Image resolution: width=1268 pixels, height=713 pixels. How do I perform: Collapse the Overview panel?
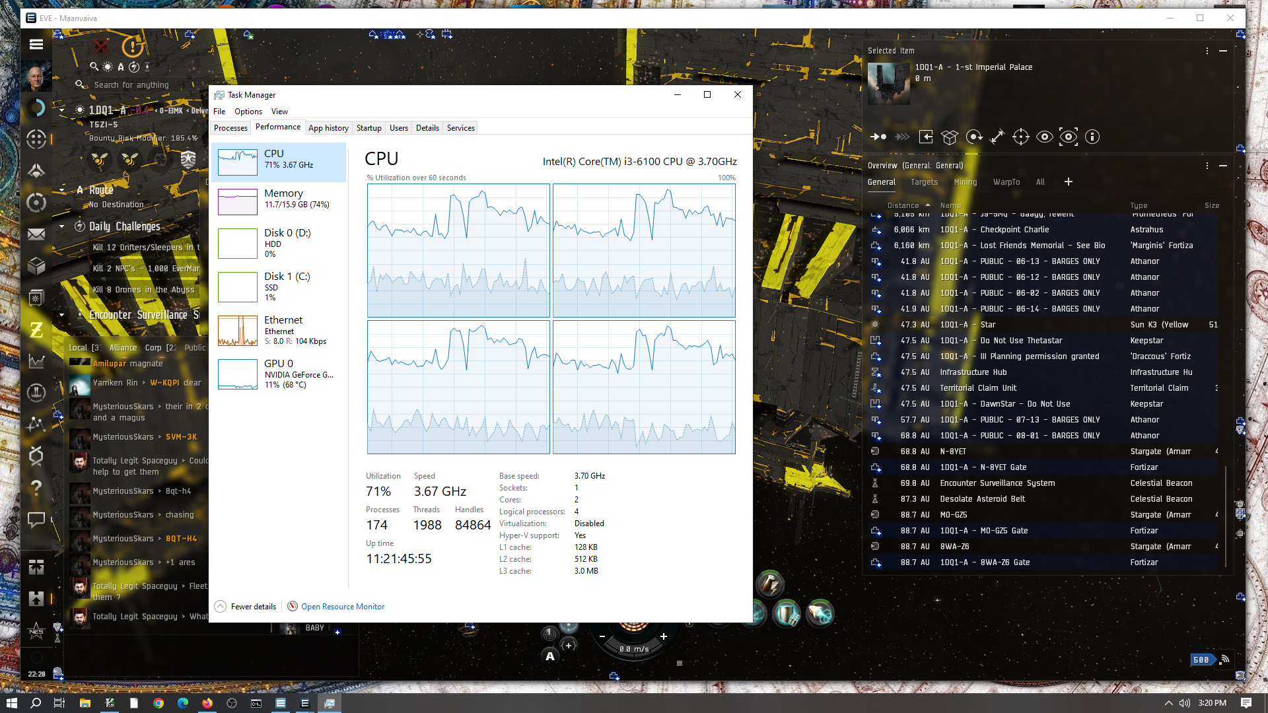(x=1223, y=166)
